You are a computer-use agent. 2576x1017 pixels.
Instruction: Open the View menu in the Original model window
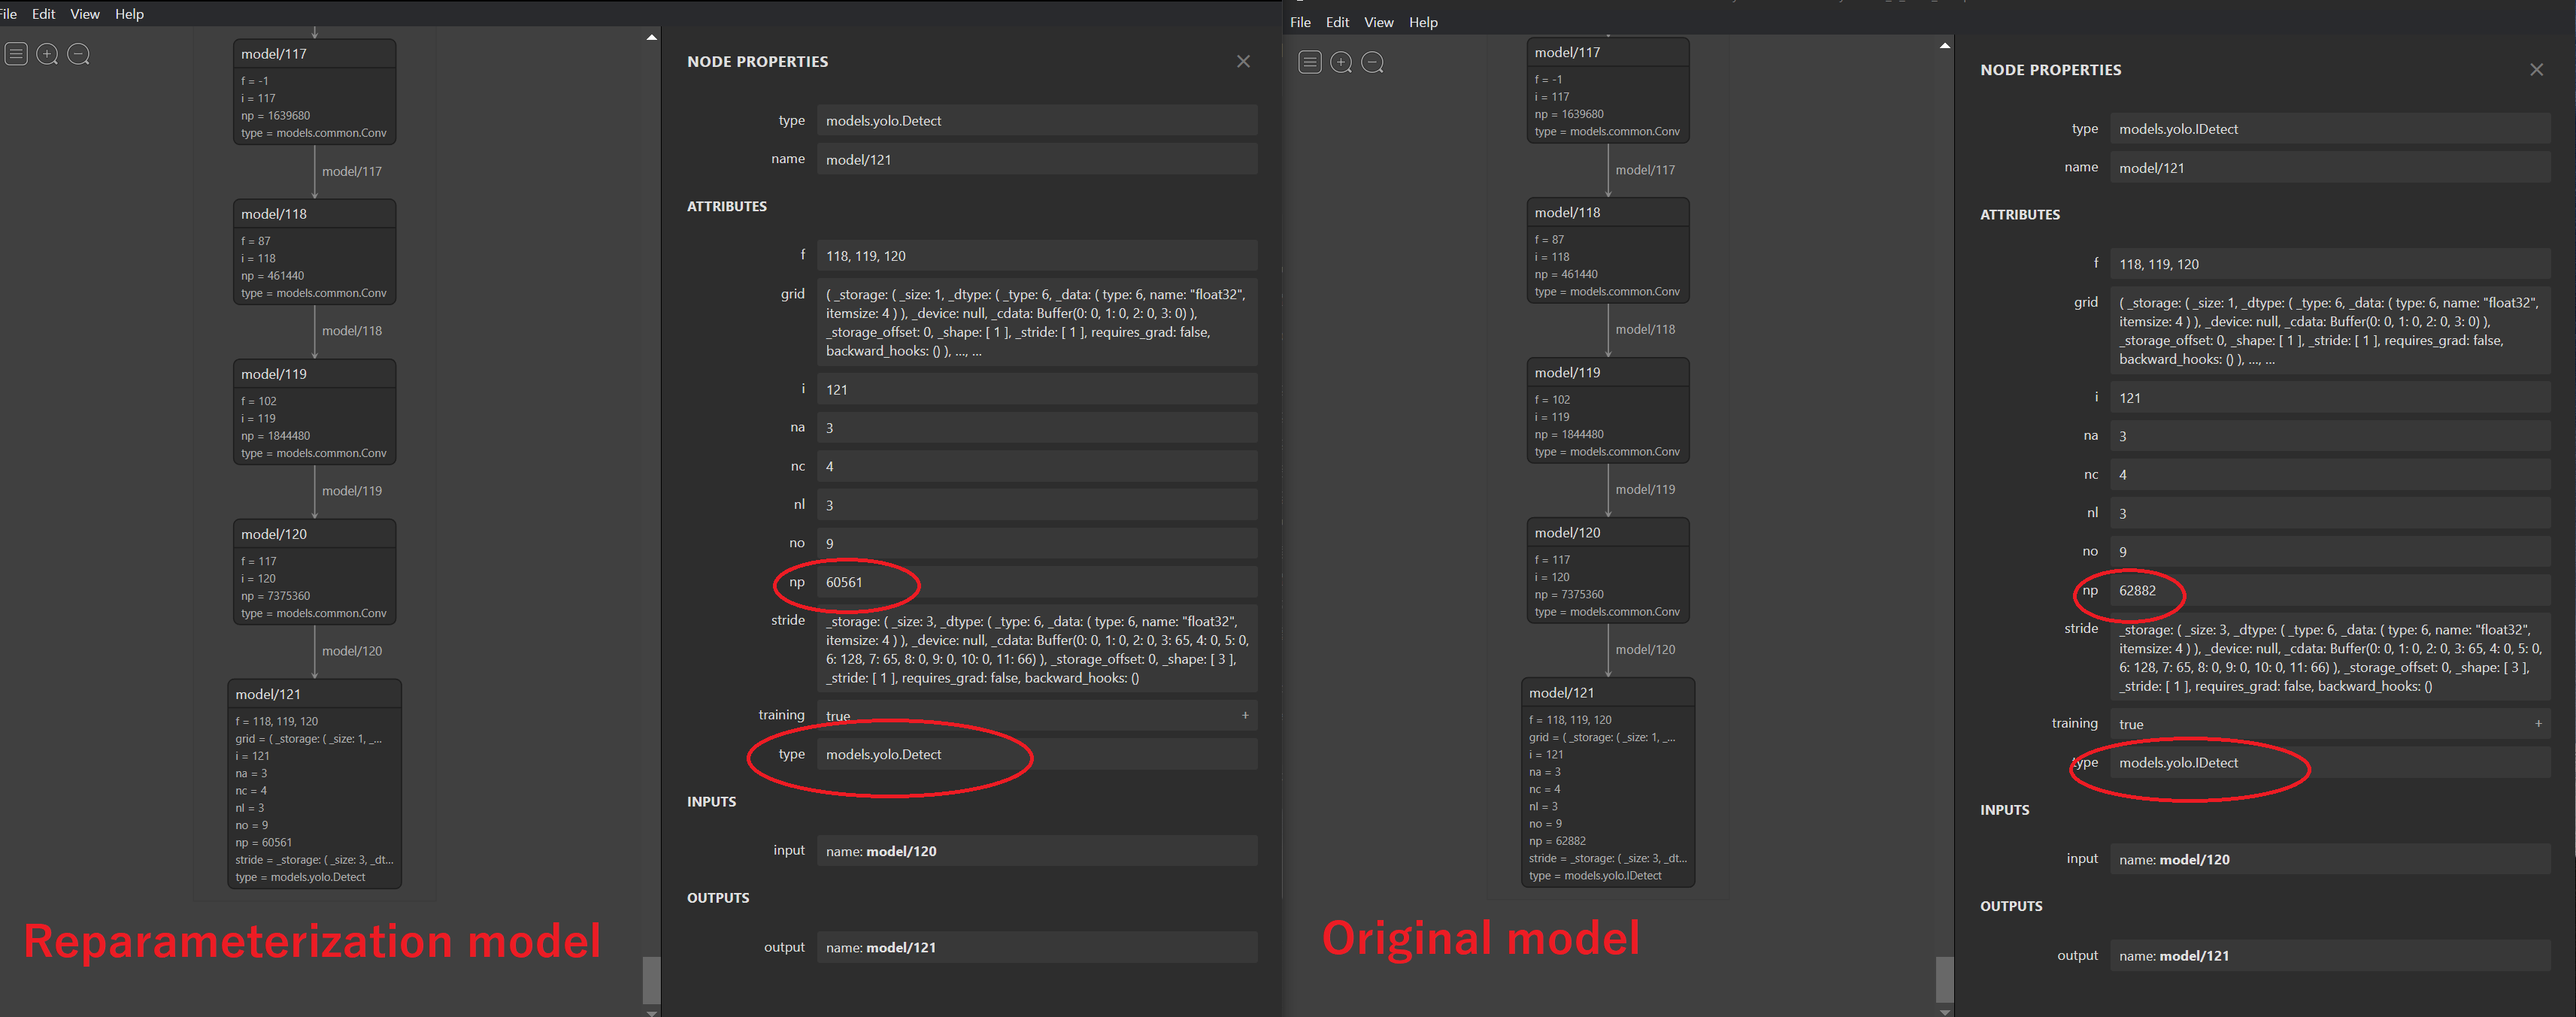click(1378, 21)
